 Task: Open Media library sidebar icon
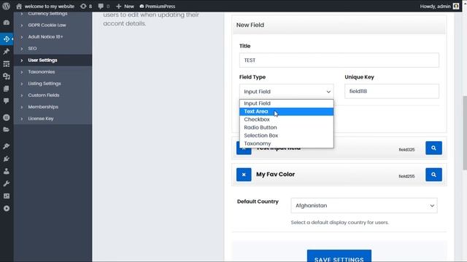7,76
